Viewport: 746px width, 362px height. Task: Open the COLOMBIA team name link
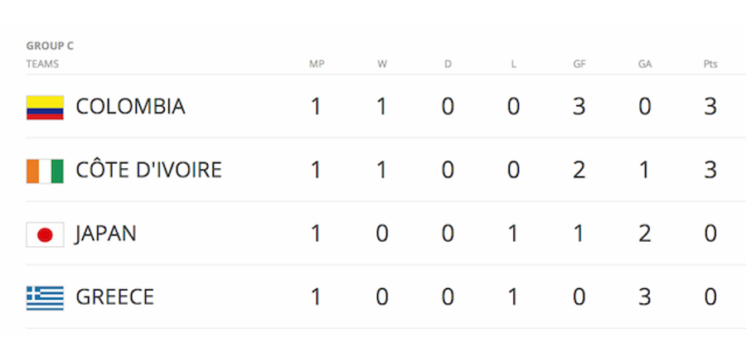130,107
